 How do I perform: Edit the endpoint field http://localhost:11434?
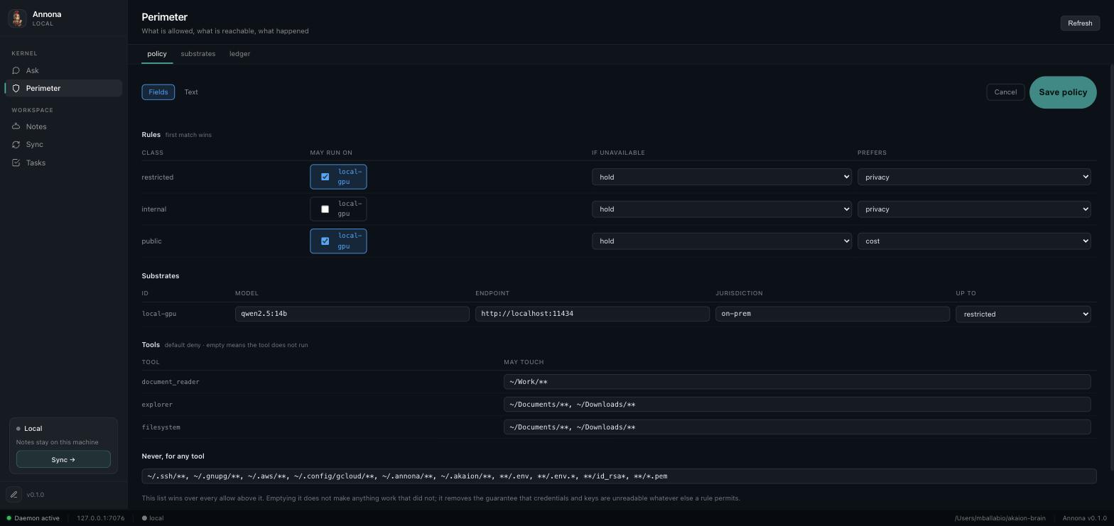tap(593, 313)
